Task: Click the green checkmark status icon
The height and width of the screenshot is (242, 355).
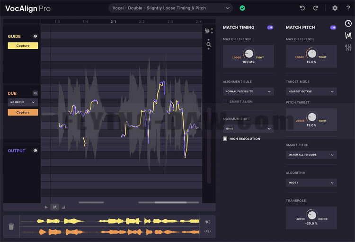Action: [x=242, y=8]
